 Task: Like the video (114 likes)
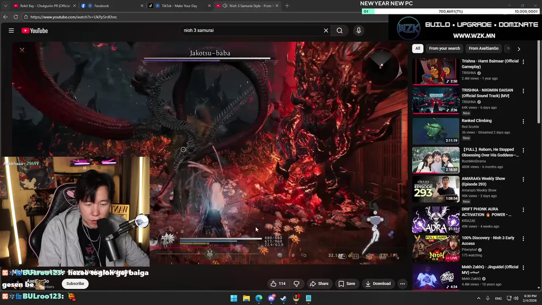pos(278,283)
